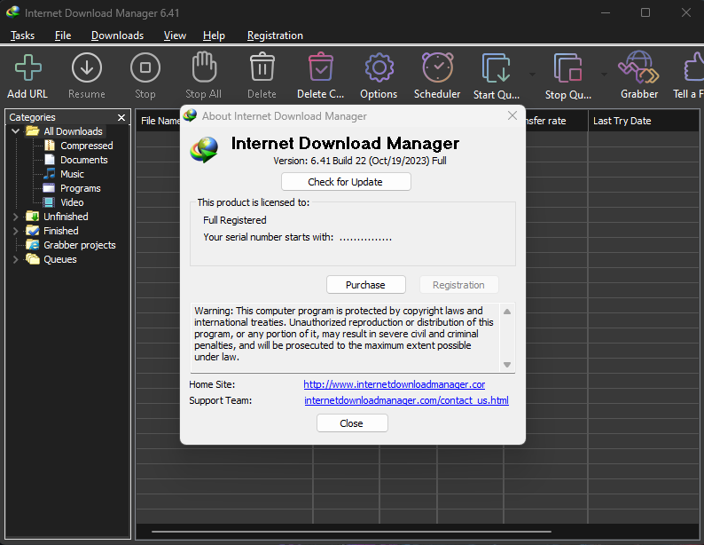This screenshot has height=545, width=704.
Task: Open the Support Team contact link
Action: (406, 400)
